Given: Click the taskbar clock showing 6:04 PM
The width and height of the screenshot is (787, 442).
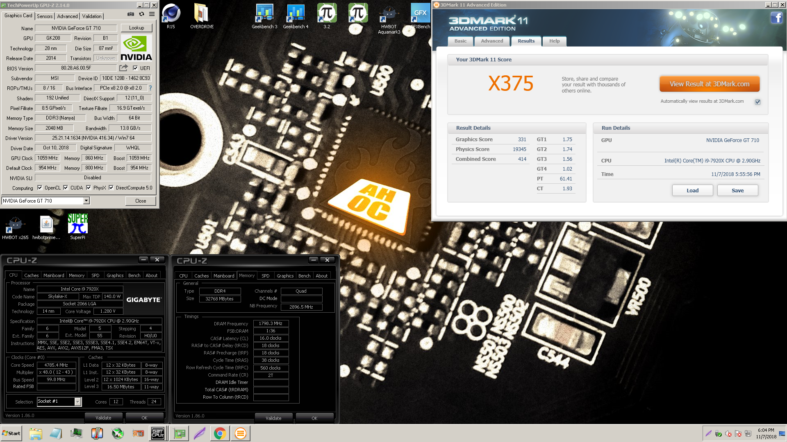Looking at the screenshot, I should coord(766,433).
